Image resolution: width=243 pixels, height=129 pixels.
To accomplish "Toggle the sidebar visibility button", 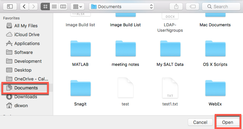I will click(10, 6).
